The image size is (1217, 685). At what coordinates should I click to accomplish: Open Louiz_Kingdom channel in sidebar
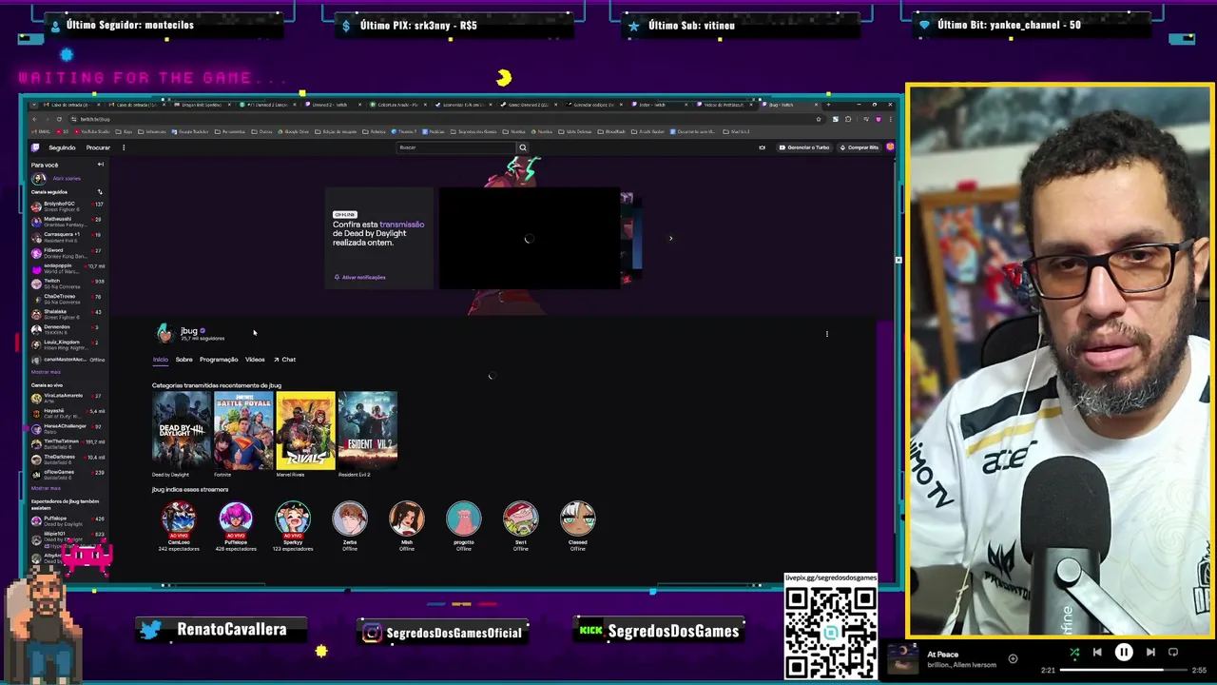click(x=67, y=344)
